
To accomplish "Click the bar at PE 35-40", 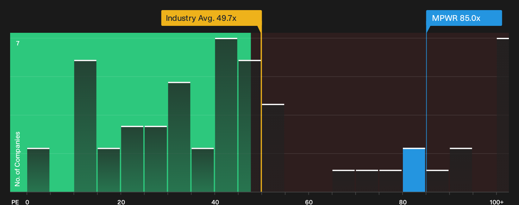I will click(x=203, y=170).
